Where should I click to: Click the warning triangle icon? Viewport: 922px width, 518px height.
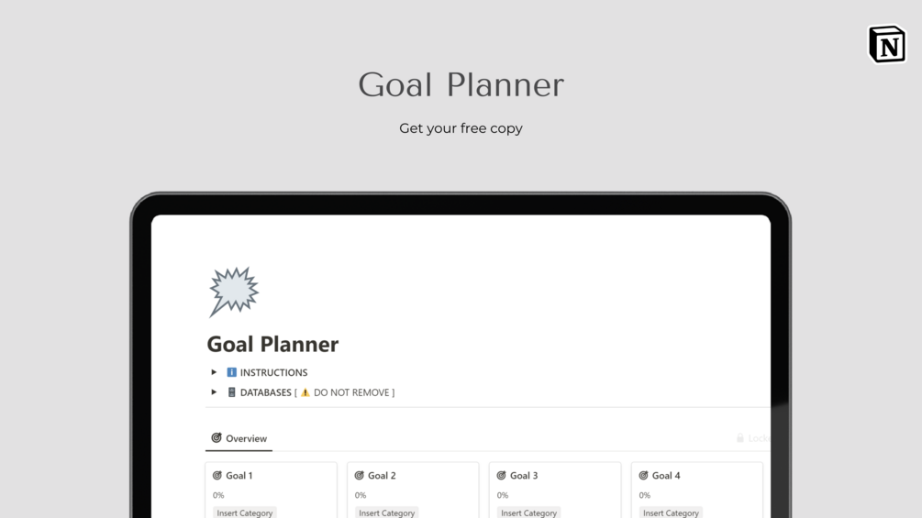click(305, 392)
